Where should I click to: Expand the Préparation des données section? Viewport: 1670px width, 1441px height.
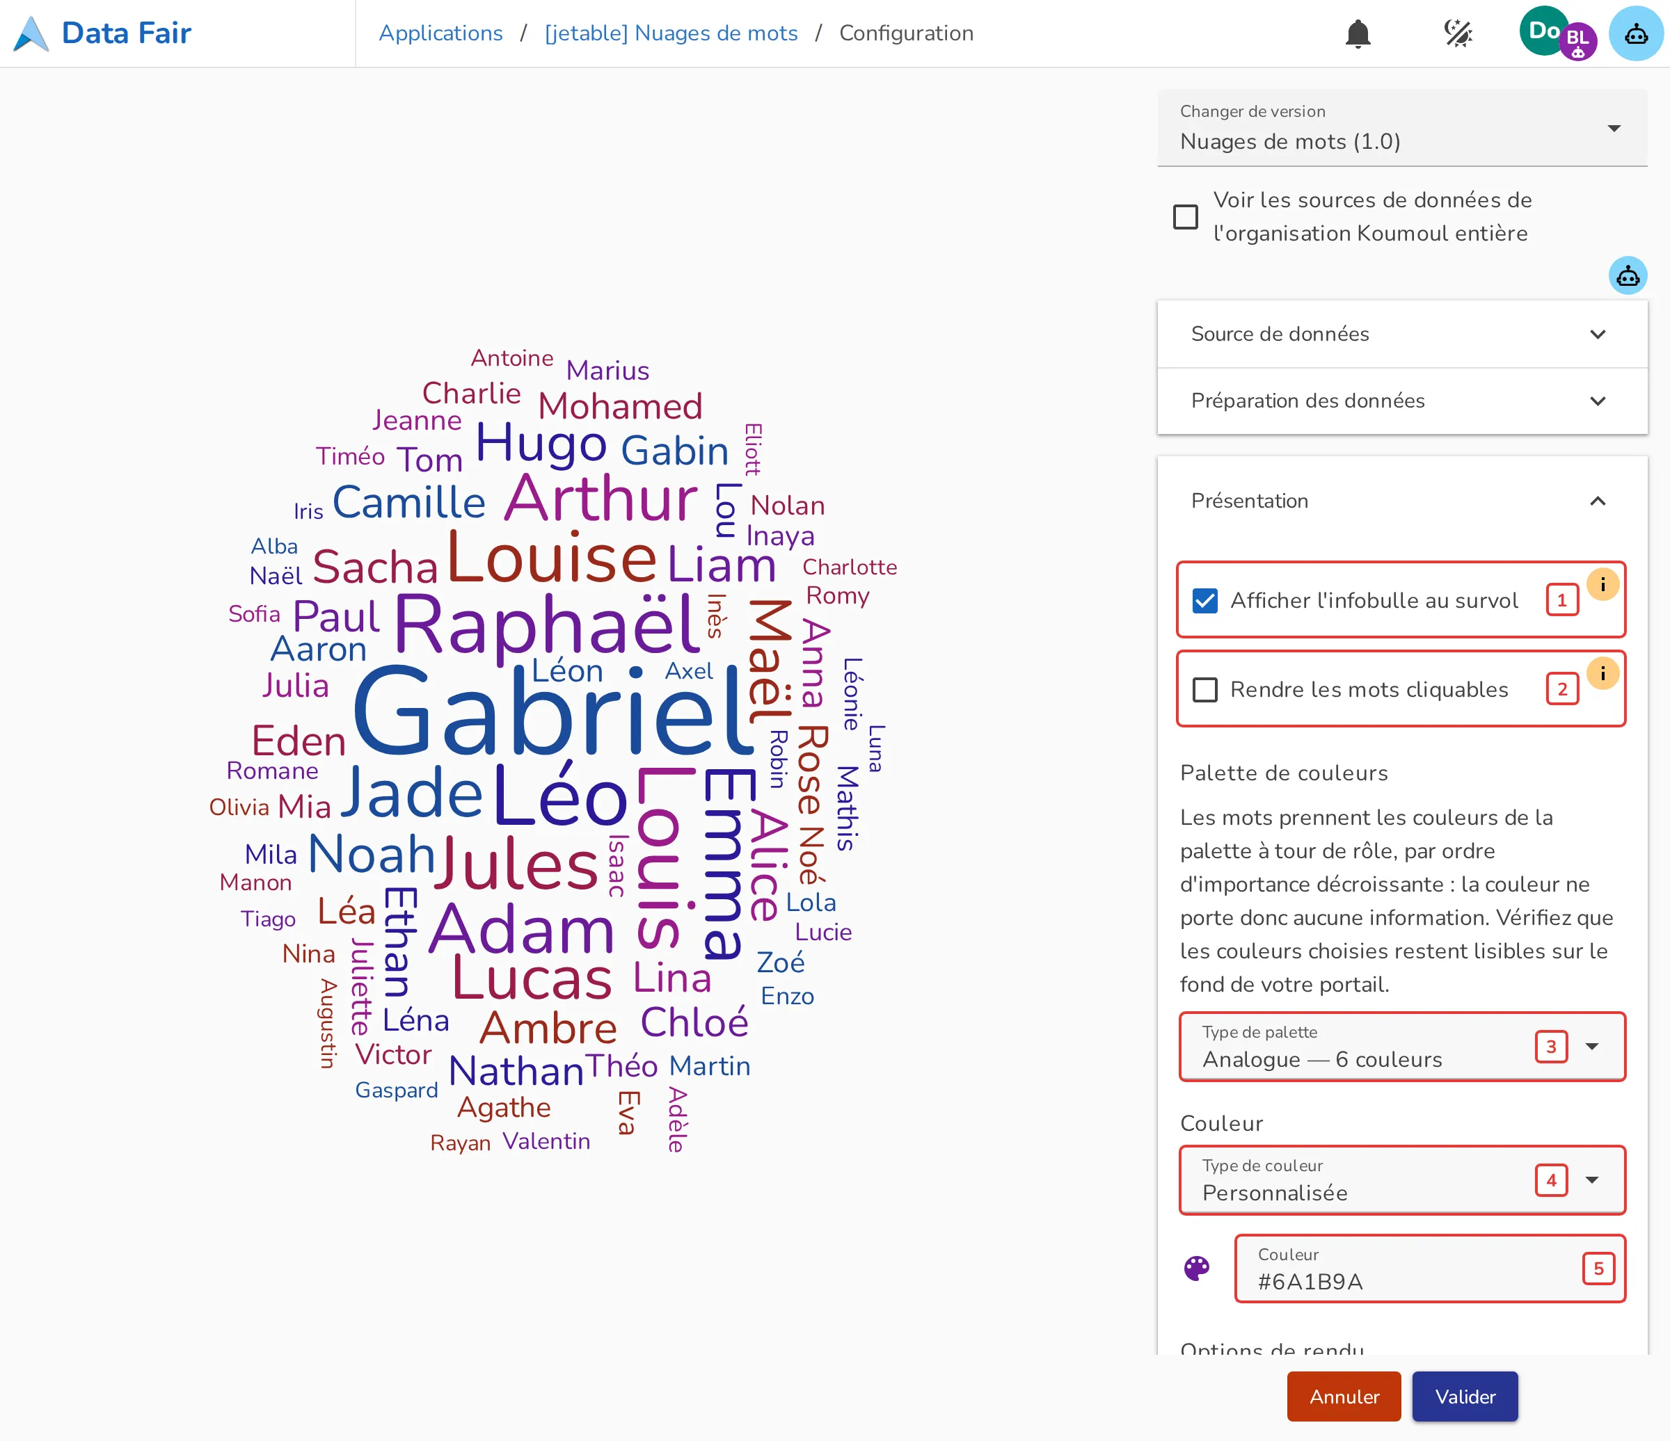(x=1401, y=401)
